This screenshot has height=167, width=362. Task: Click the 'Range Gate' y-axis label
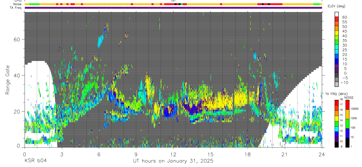tap(7, 84)
